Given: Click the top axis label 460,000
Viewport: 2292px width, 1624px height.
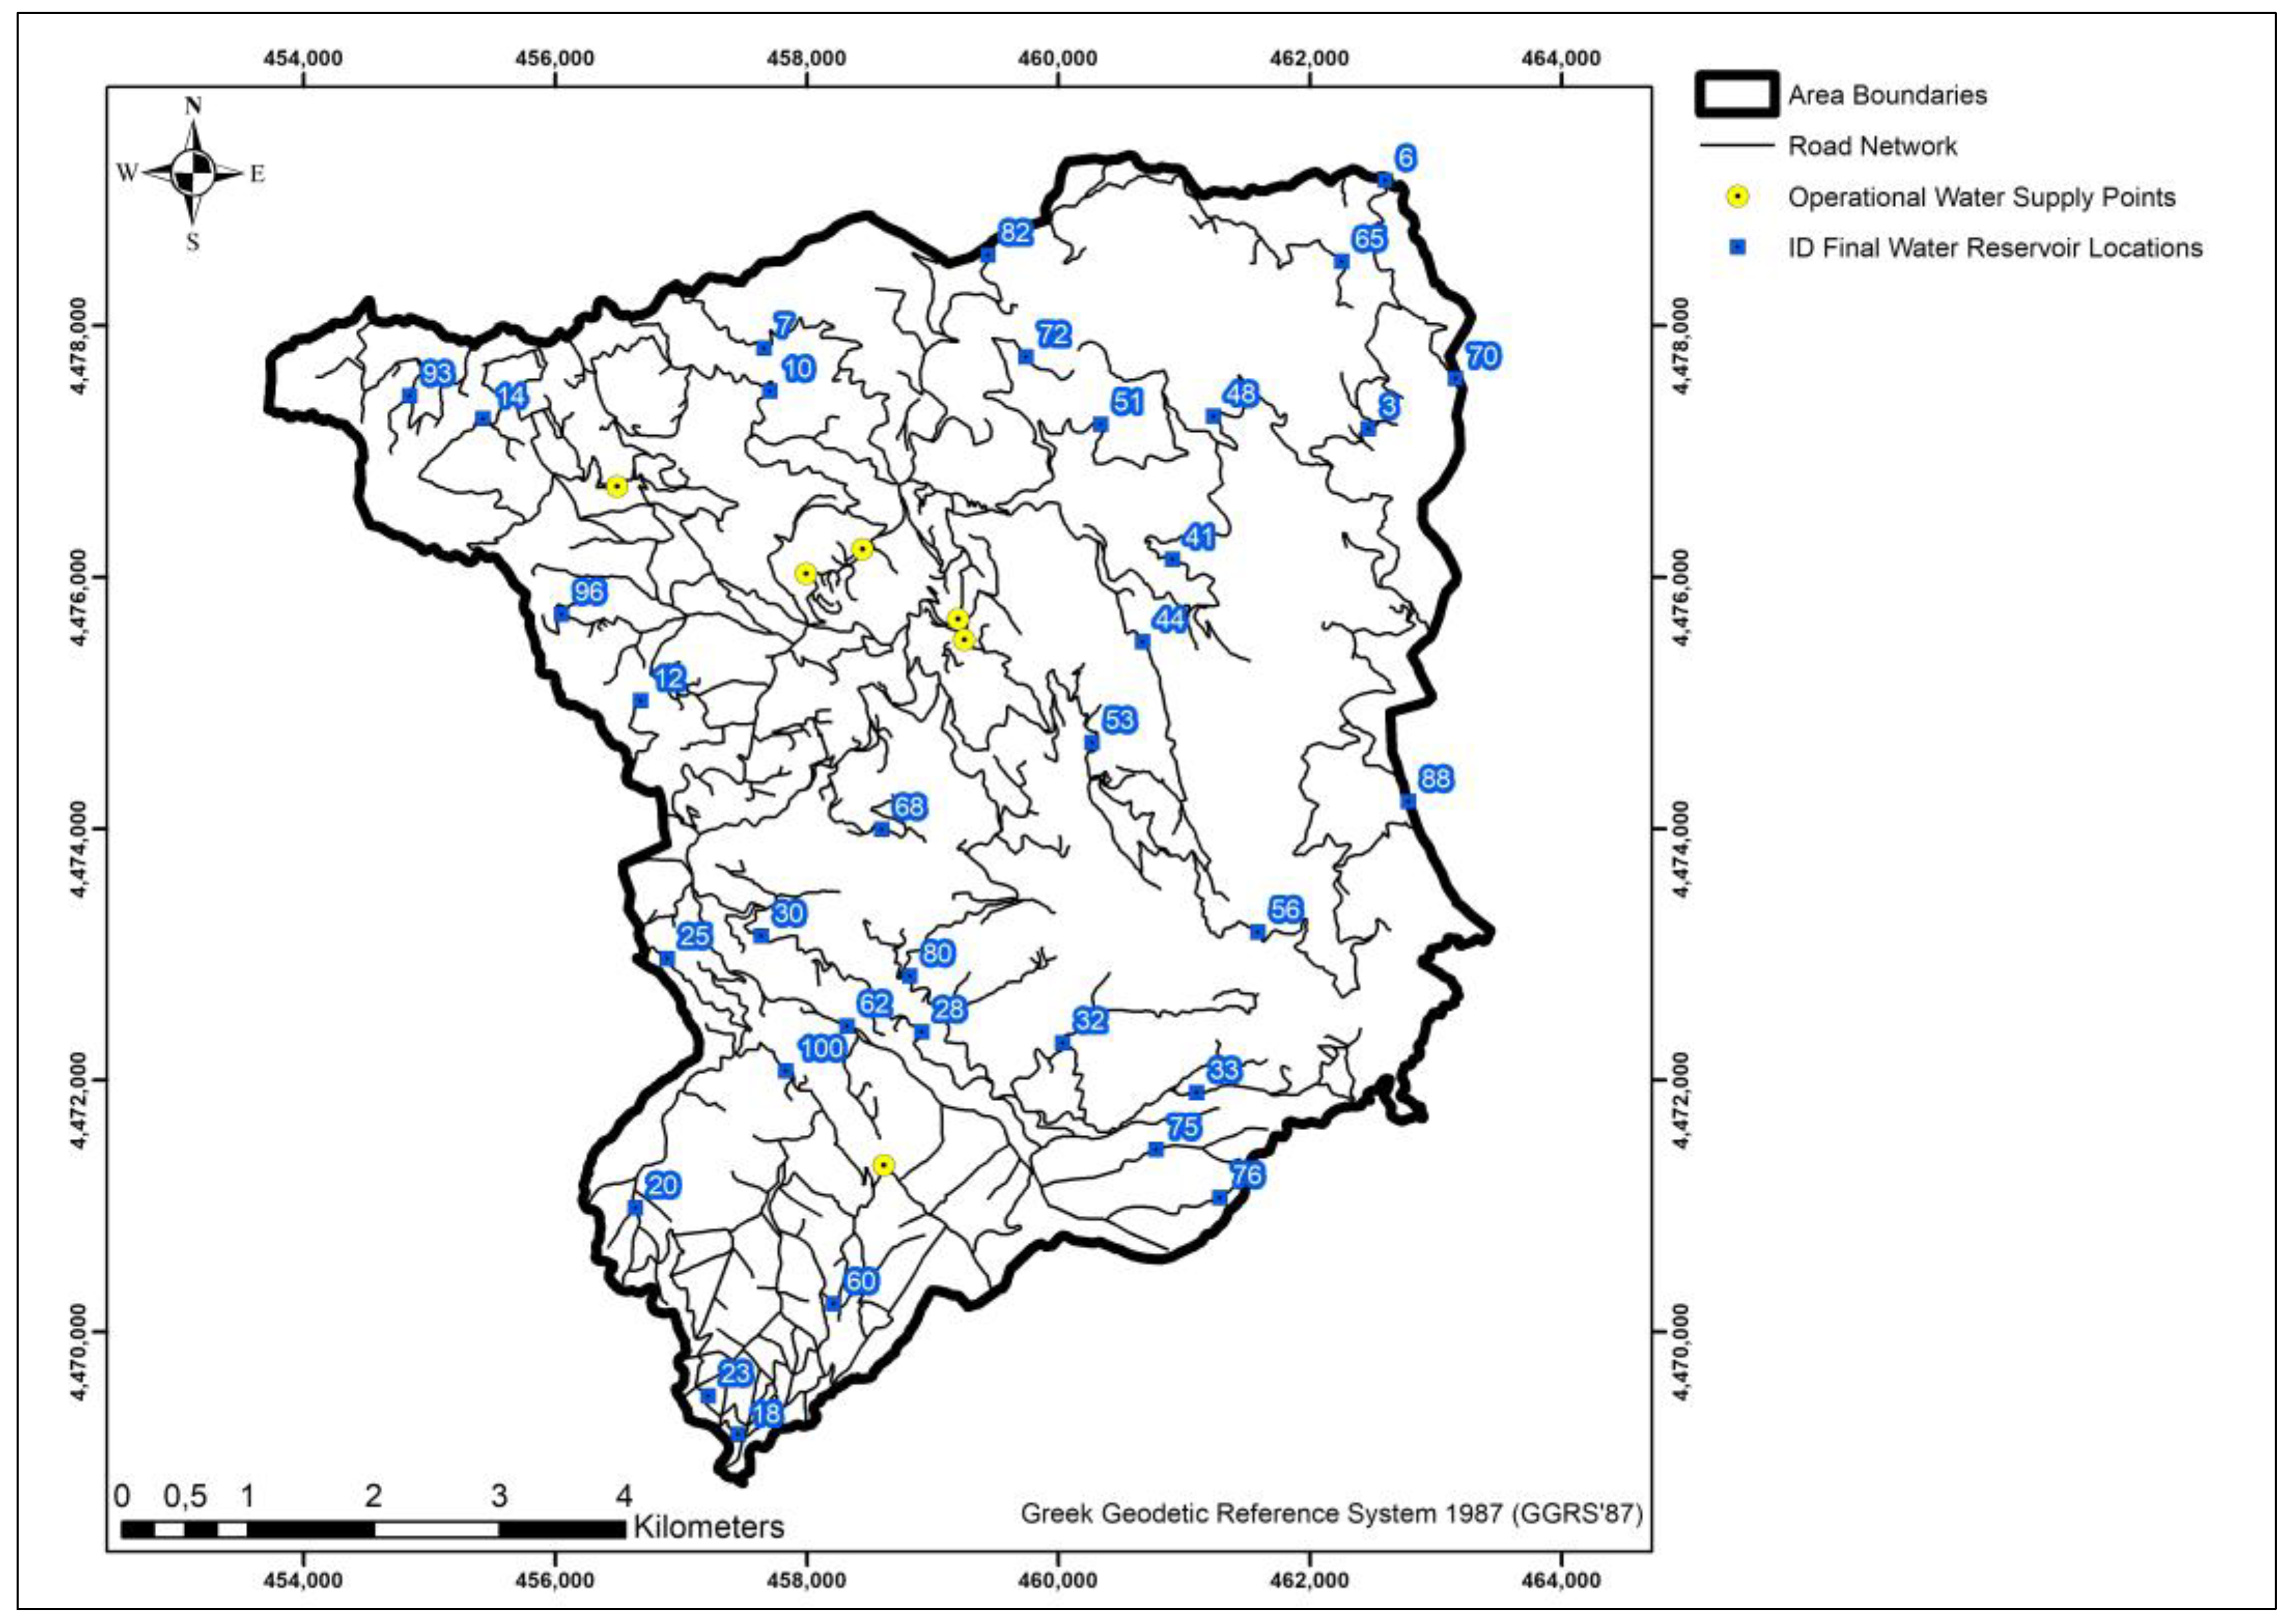Looking at the screenshot, I should pos(1059,58).
